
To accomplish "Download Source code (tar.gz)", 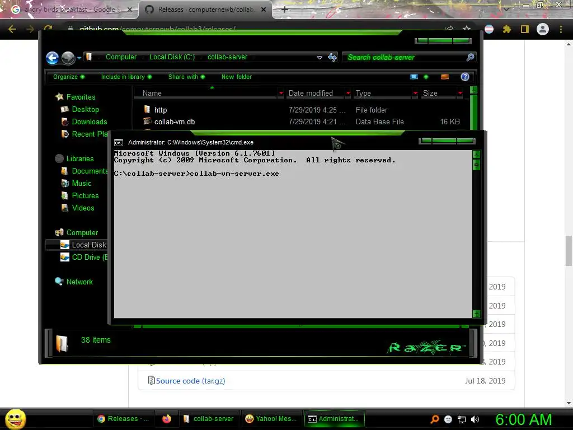I will (x=190, y=381).
